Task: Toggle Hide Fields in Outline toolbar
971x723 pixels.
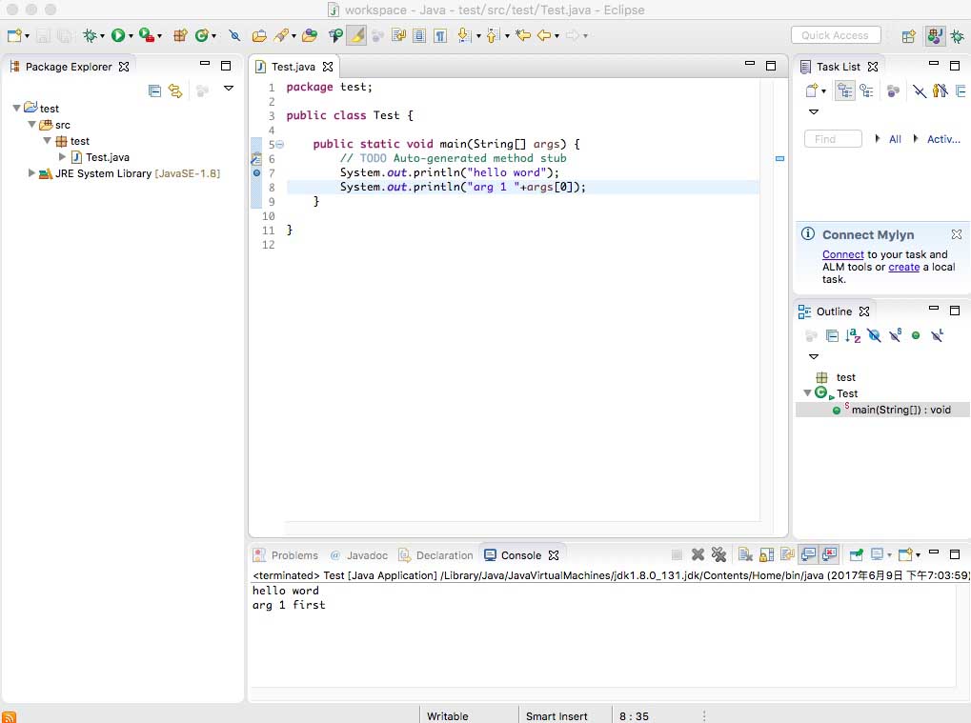Action: 874,335
